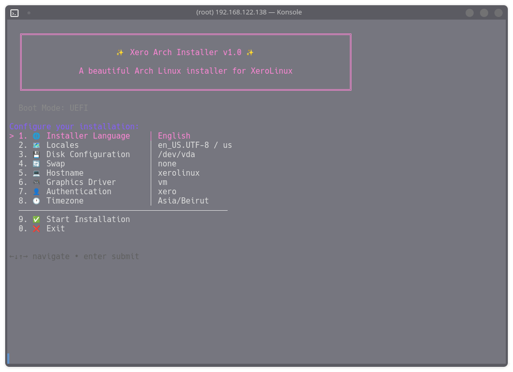Image resolution: width=513 pixels, height=372 pixels.
Task: Click the Konsole terminal icon in title bar
Action: [14, 13]
